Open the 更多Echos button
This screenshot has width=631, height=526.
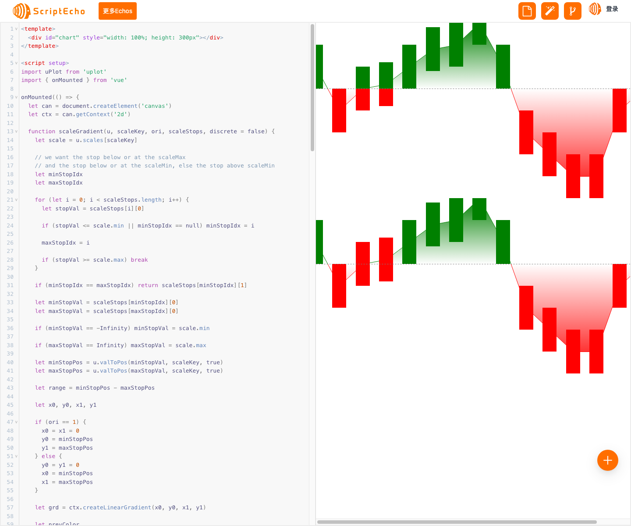pyautogui.click(x=117, y=11)
